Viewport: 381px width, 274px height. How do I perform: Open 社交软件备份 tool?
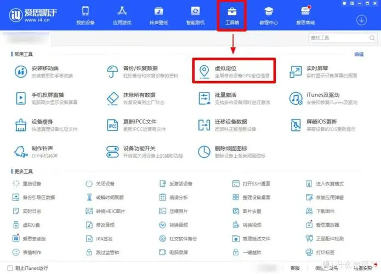(178, 238)
